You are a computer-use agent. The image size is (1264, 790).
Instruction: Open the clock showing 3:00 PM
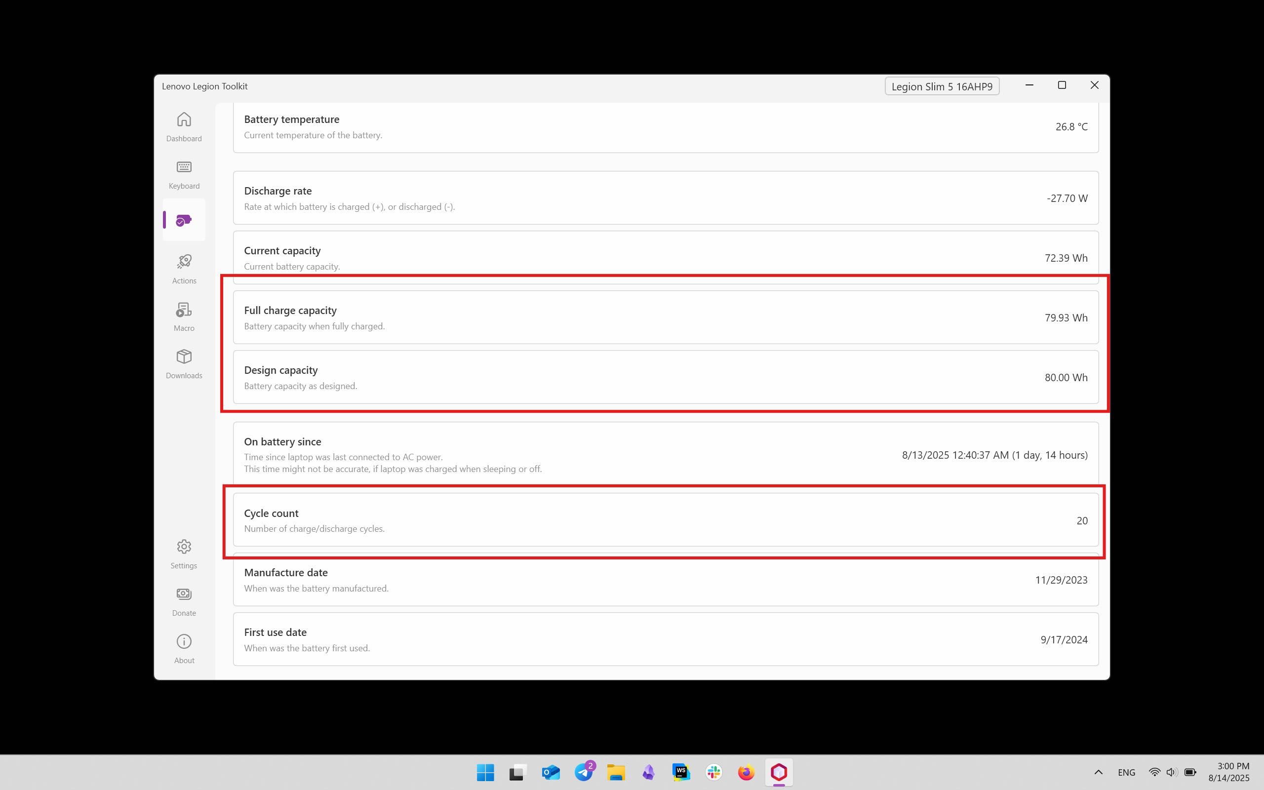click(x=1228, y=772)
